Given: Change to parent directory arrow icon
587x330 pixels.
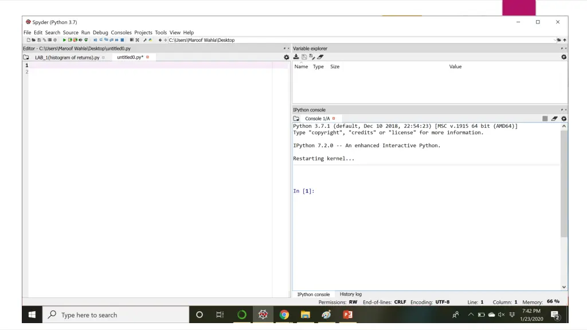Looking at the screenshot, I should (x=565, y=40).
